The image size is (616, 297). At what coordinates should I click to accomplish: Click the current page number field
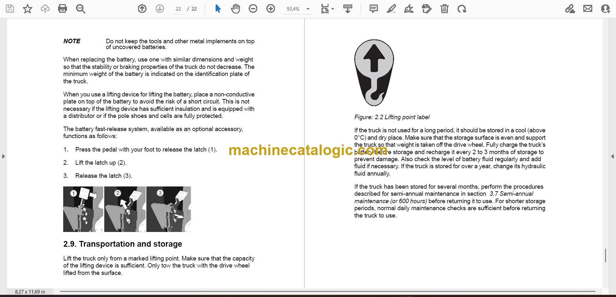pyautogui.click(x=178, y=9)
